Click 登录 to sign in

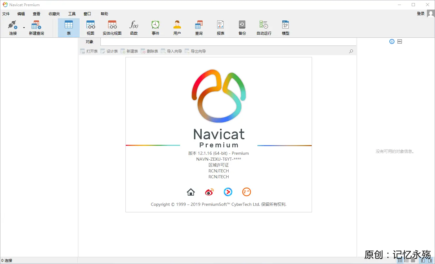[421, 13]
